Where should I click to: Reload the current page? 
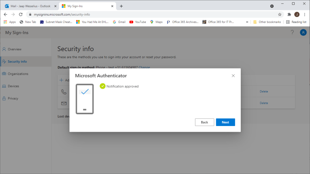[21, 14]
